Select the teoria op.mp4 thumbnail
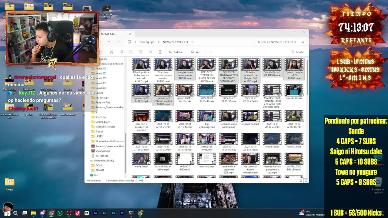Screen dimensions: 388x218 tap(206, 159)
